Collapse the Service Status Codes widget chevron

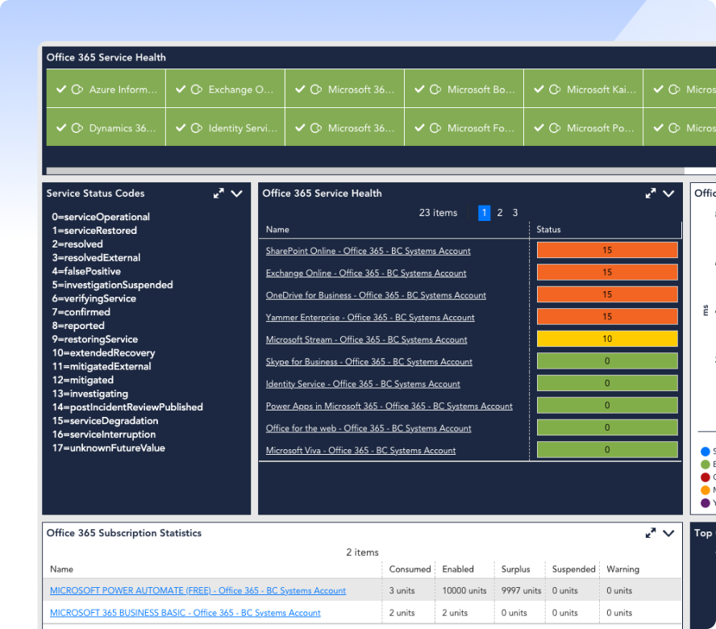pyautogui.click(x=236, y=194)
